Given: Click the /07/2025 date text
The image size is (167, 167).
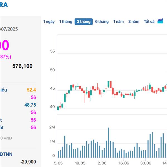Looking at the screenshot, I should [x=9, y=29].
